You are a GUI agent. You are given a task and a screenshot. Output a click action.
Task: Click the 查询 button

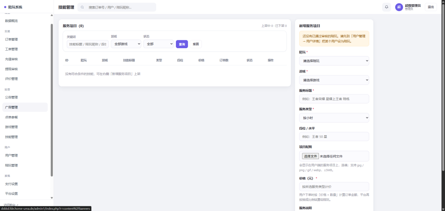[182, 44]
